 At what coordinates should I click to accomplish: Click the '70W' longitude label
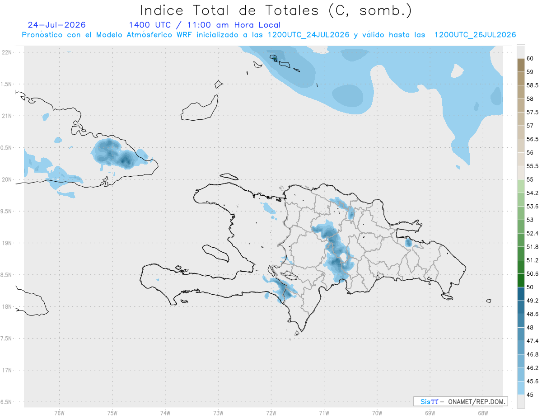pos(377,413)
